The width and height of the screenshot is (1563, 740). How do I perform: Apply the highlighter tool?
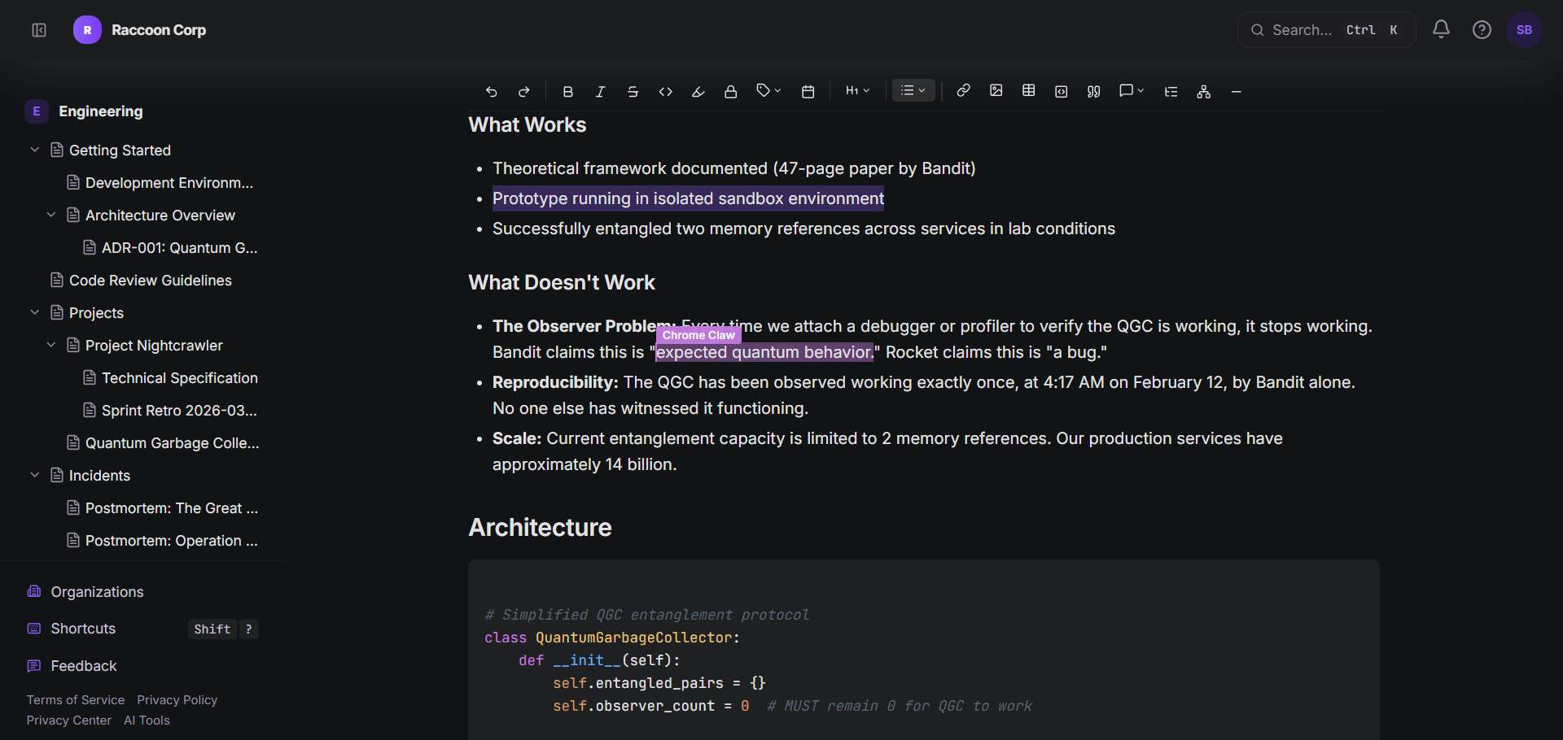click(x=698, y=92)
